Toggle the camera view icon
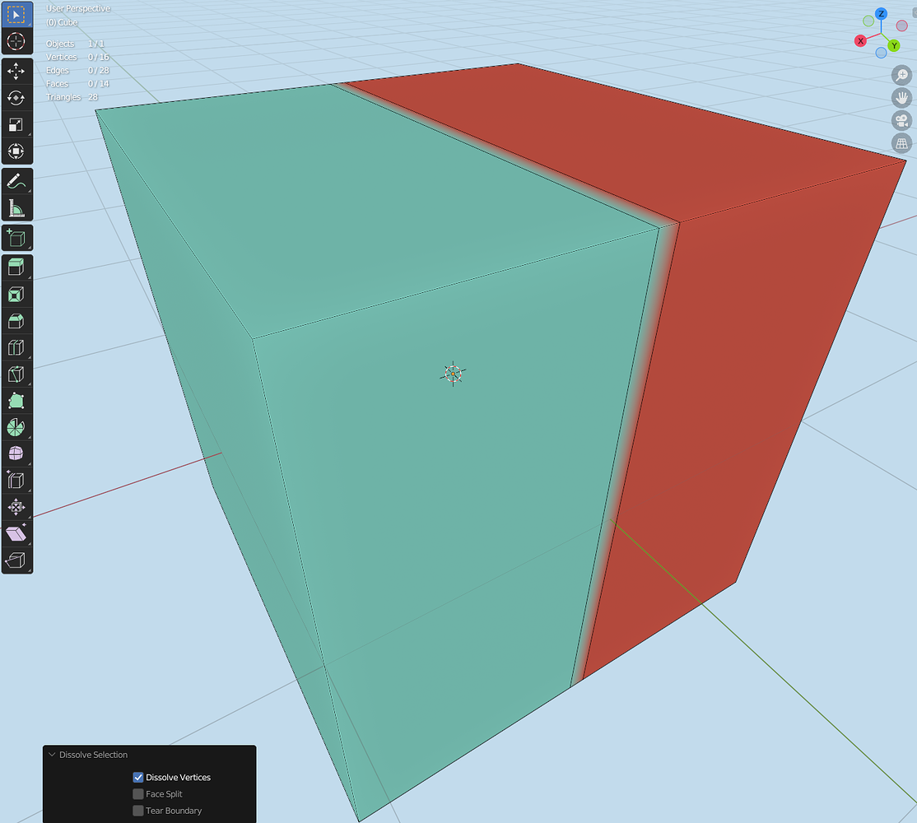The height and width of the screenshot is (823, 917). (x=901, y=120)
